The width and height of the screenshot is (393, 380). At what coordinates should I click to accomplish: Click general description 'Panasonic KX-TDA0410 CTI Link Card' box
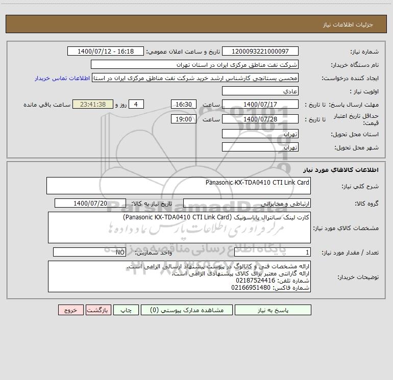click(x=179, y=186)
